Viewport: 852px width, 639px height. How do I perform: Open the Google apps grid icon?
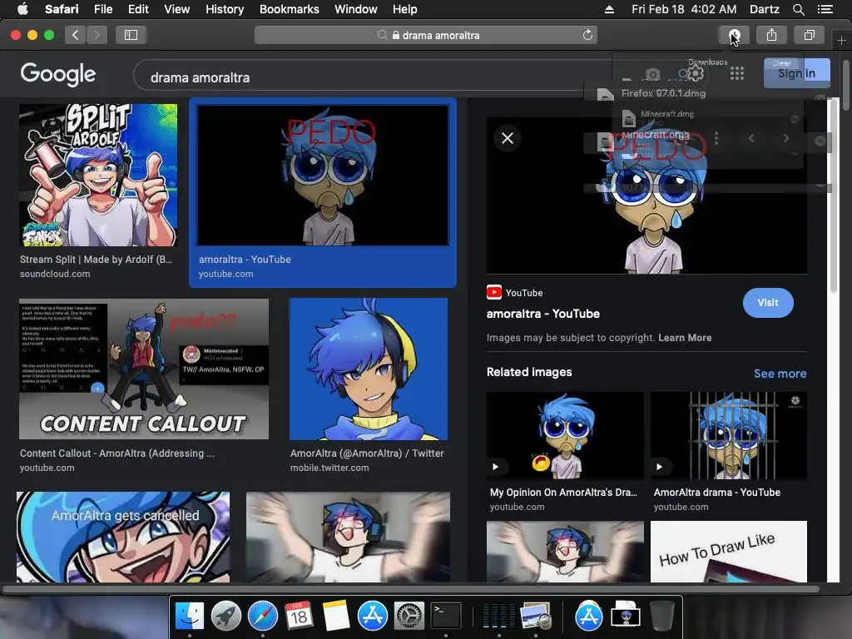click(737, 73)
